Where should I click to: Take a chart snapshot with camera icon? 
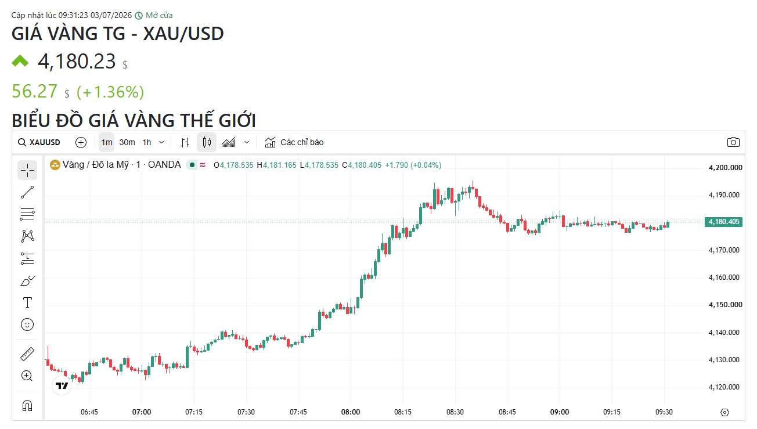[x=733, y=142]
